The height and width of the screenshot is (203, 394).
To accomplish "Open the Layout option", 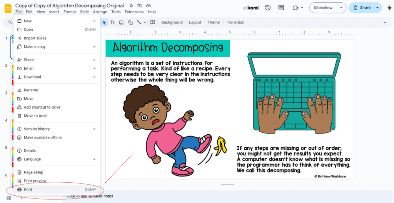I will pyautogui.click(x=195, y=22).
